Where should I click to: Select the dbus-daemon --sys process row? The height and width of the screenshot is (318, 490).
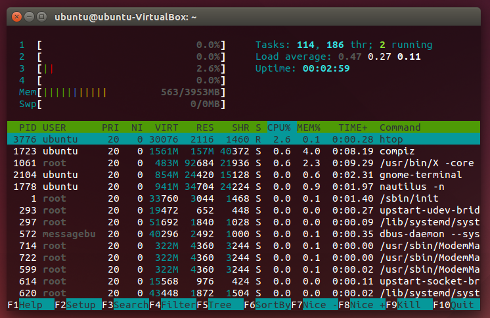click(244, 234)
